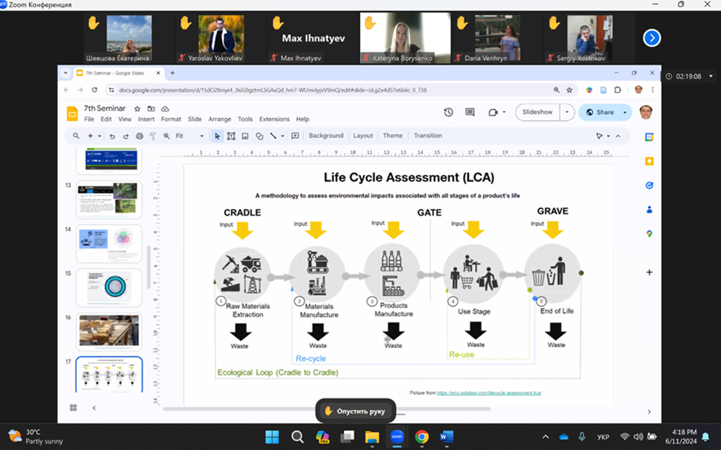This screenshot has width=721, height=450.
Task: Open the version history clock icon
Action: point(448,112)
